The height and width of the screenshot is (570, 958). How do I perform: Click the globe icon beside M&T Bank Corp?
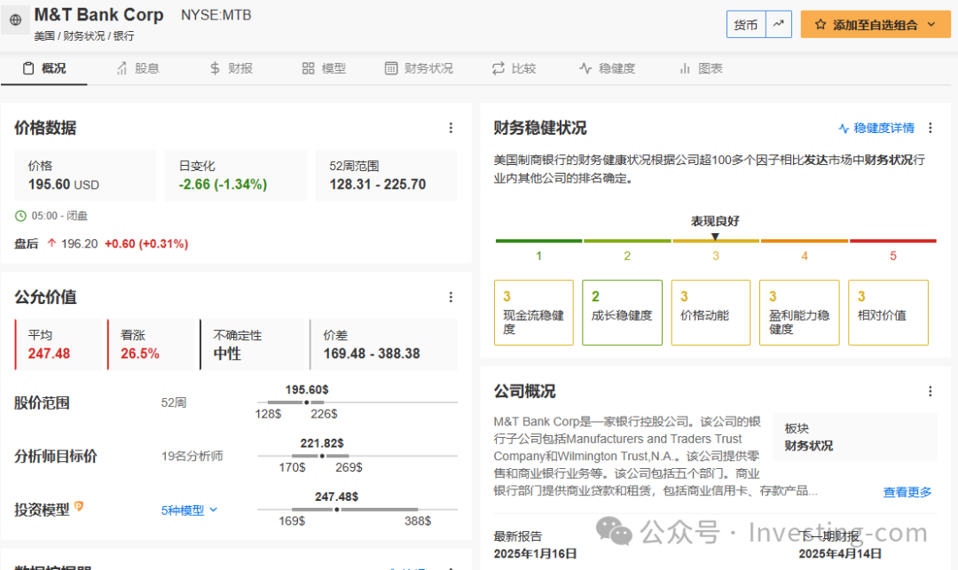point(16,20)
